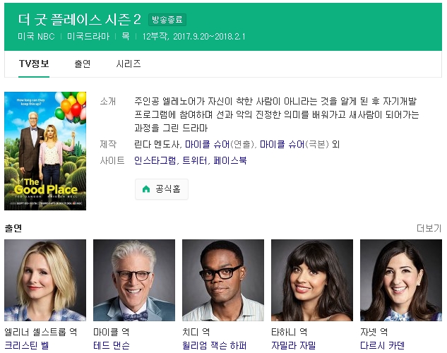Click the 제작 label
Screen dimensions: 447x353
click(108, 145)
